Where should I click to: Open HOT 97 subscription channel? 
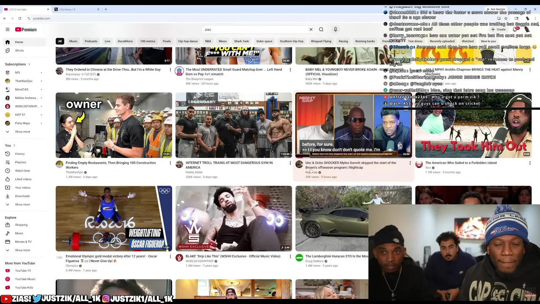[x=24, y=115]
